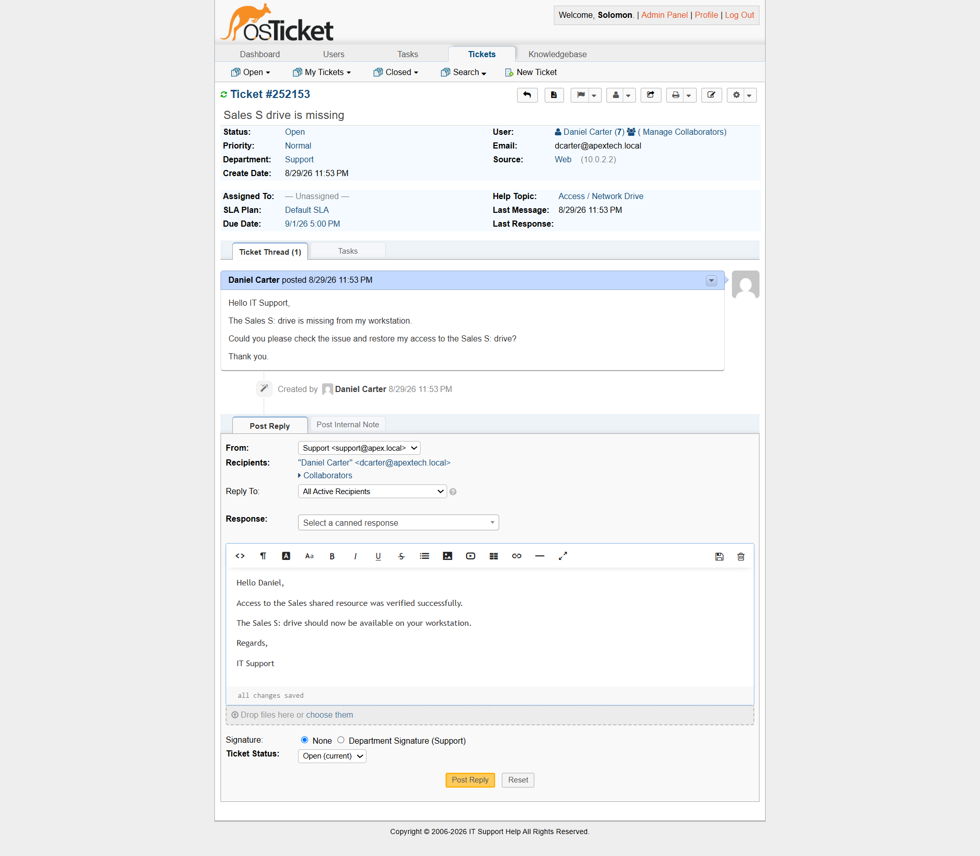Apply strikethrough formatting in editor
This screenshot has width=980, height=856.
point(401,556)
